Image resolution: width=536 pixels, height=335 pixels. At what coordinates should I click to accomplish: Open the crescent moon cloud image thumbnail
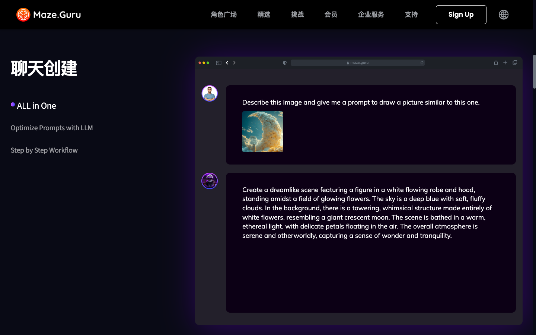[263, 132]
